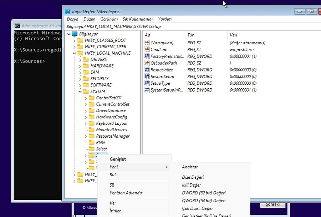Expand the HKEY_CURRENT_USER node
Viewport: 321px width, 217px height.
pyautogui.click(x=74, y=47)
